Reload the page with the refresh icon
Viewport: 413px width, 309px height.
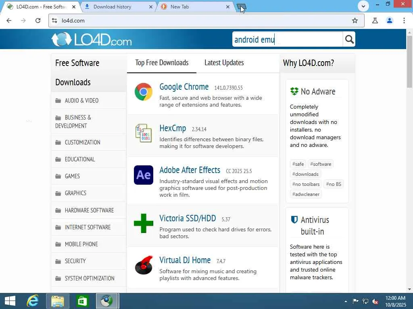click(38, 21)
